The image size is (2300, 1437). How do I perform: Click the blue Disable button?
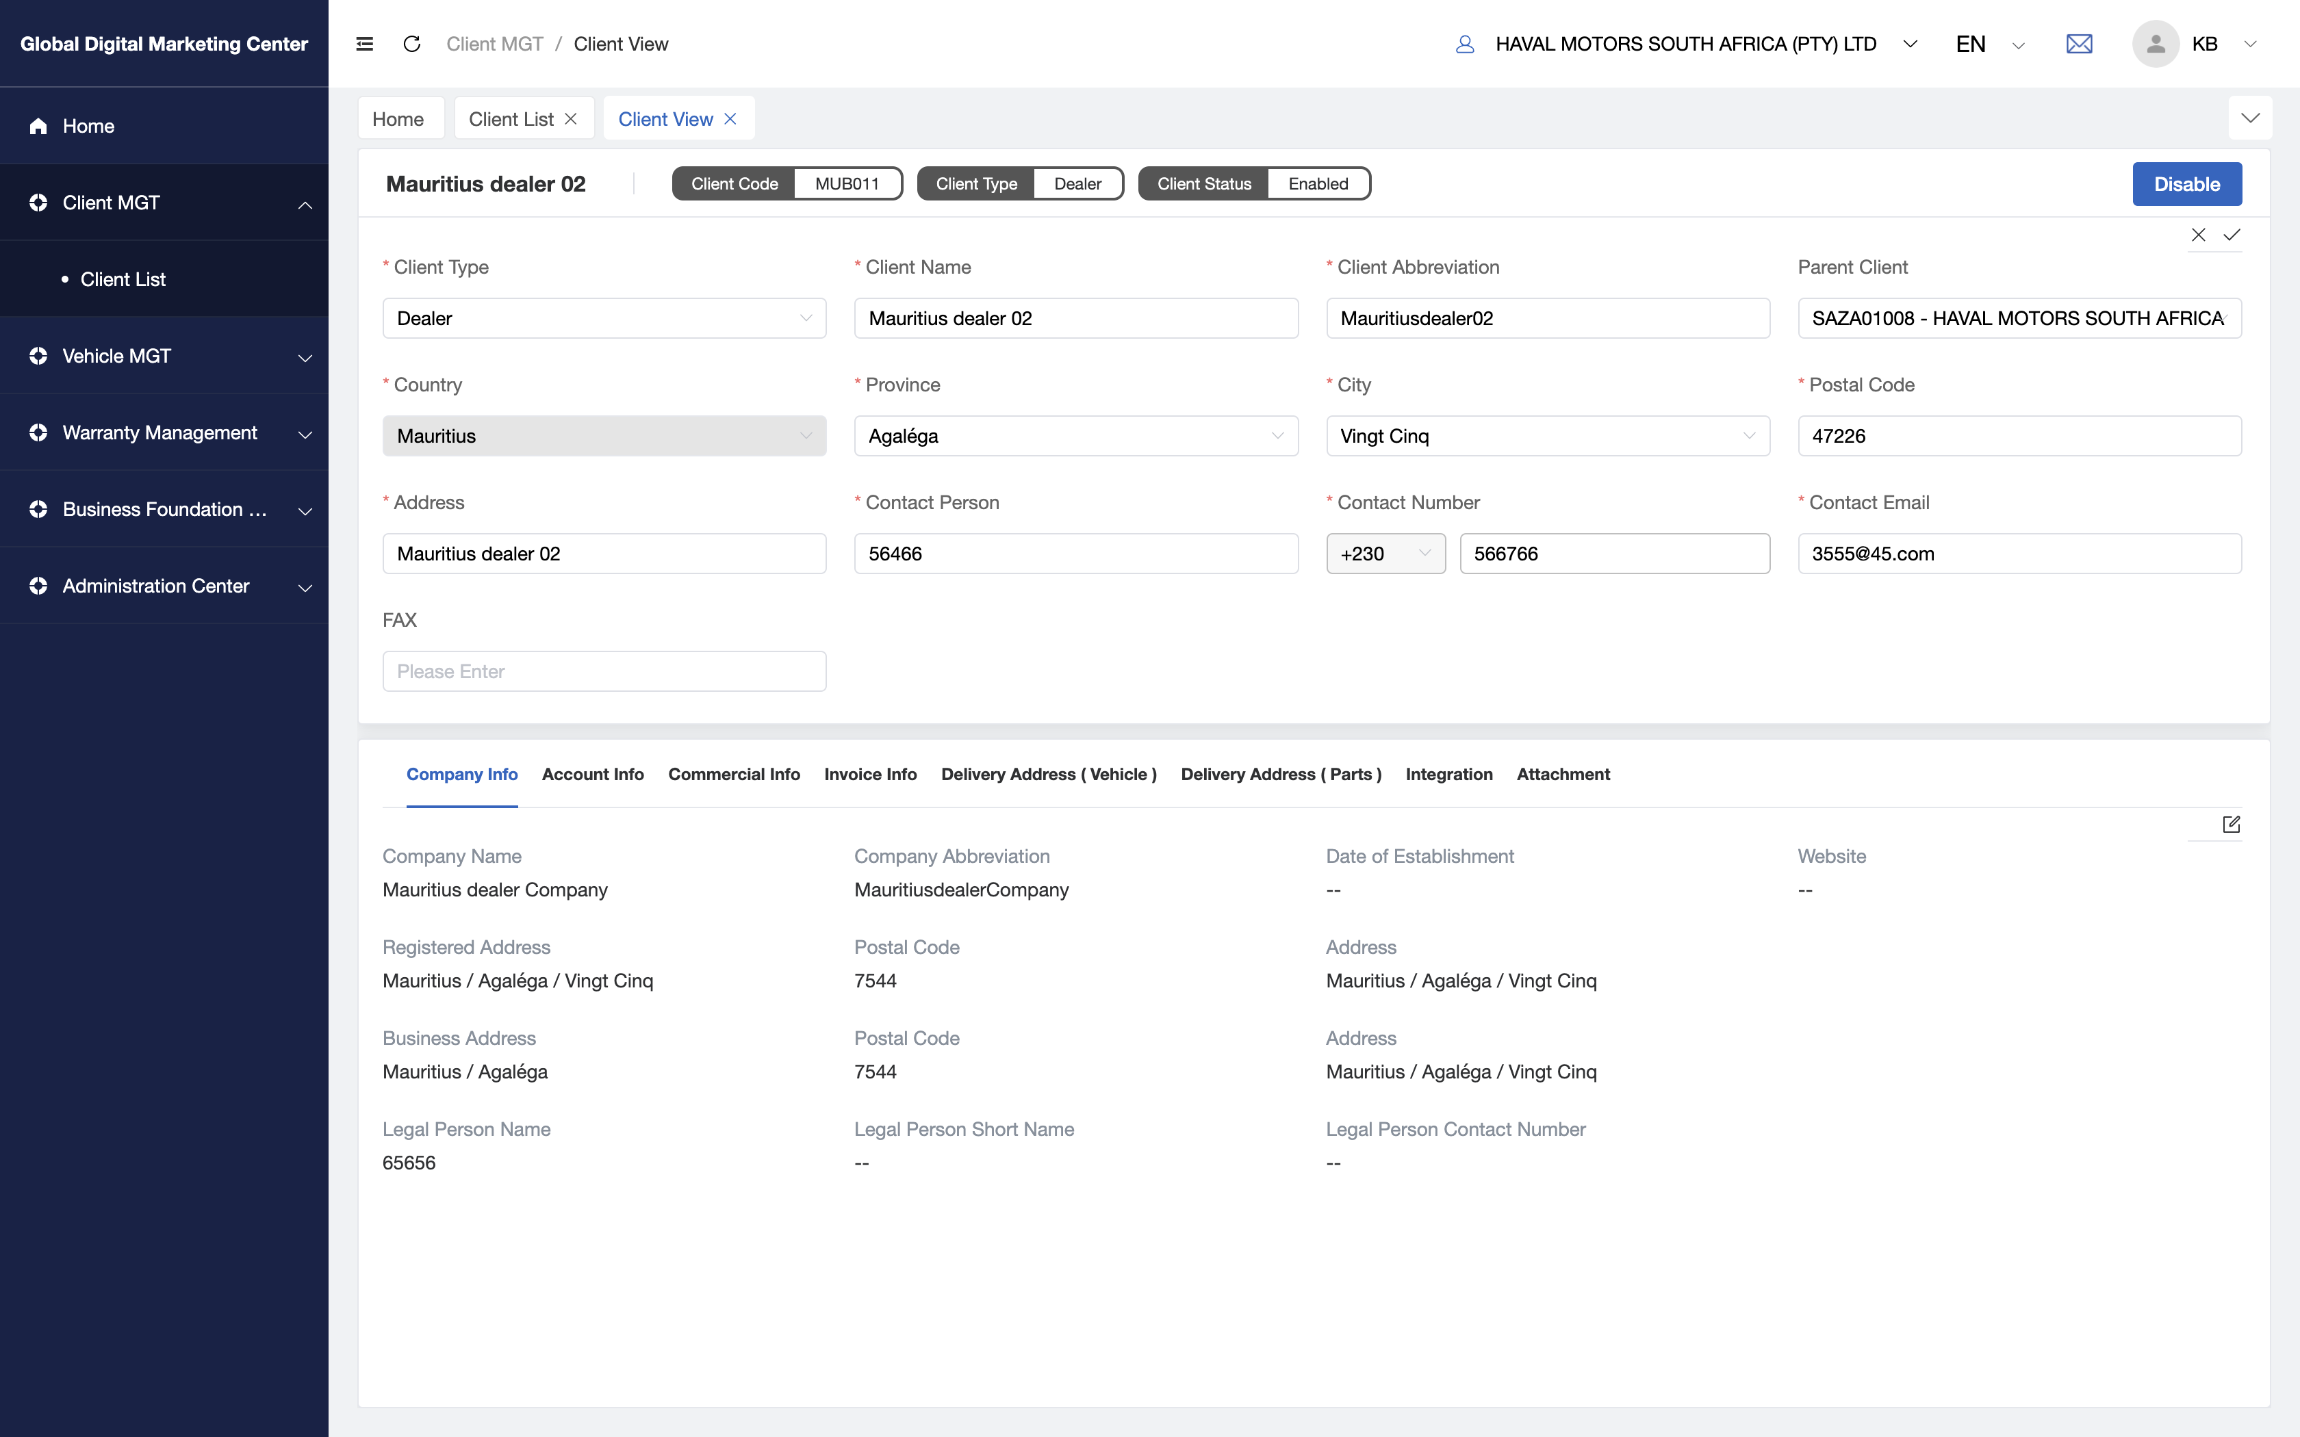click(2187, 184)
